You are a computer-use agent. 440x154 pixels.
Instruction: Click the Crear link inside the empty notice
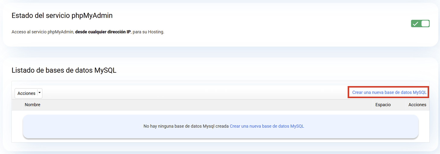[267, 126]
